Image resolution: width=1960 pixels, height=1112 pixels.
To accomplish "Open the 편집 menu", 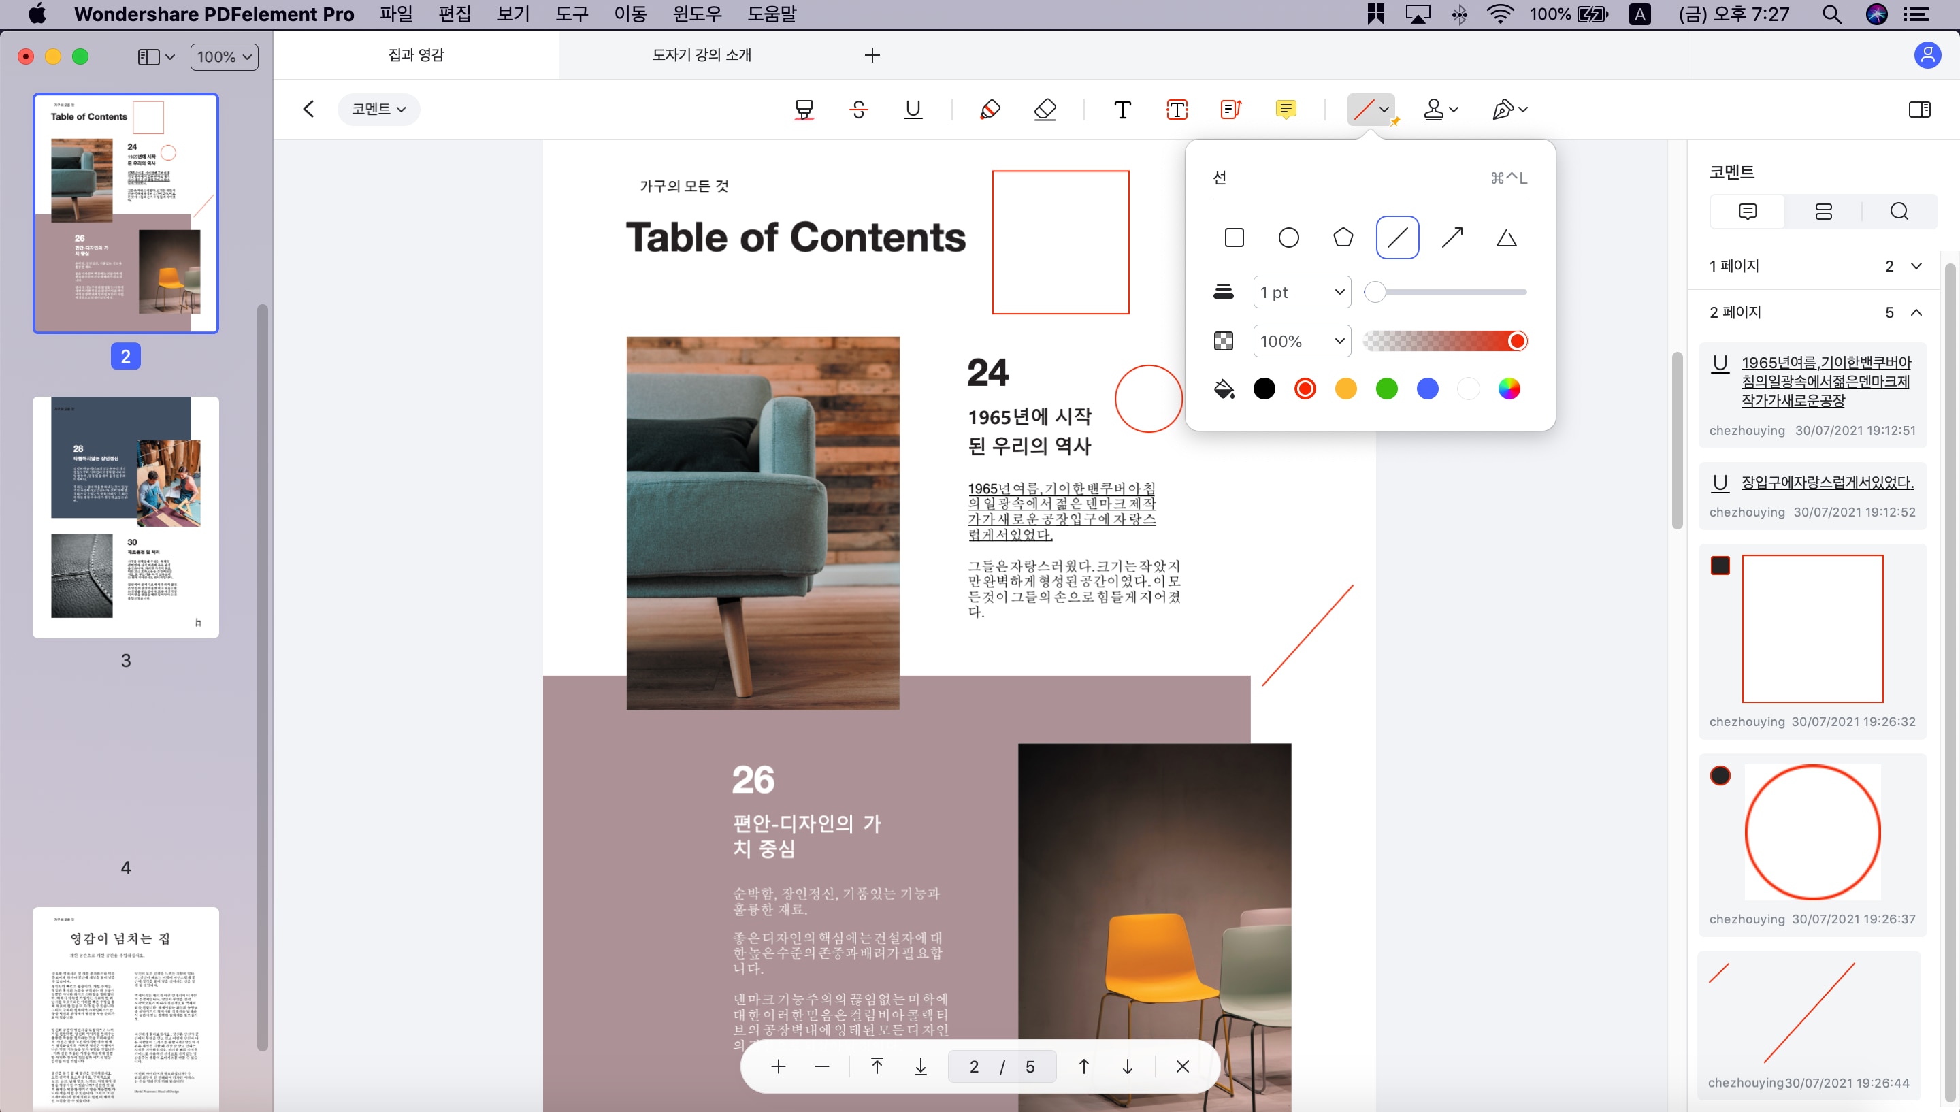I will 455,14.
